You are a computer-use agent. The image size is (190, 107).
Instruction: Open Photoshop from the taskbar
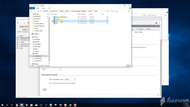[41, 105]
